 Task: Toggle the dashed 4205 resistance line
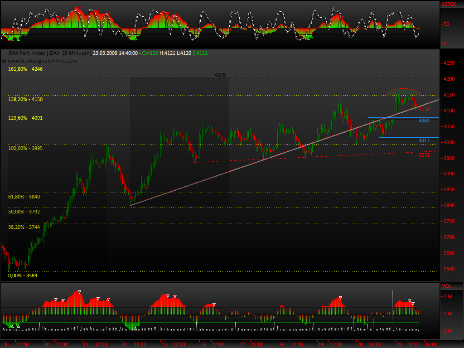220,75
